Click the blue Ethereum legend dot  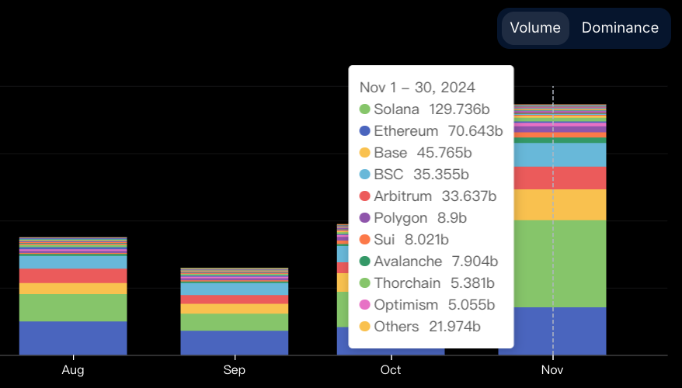tap(364, 131)
